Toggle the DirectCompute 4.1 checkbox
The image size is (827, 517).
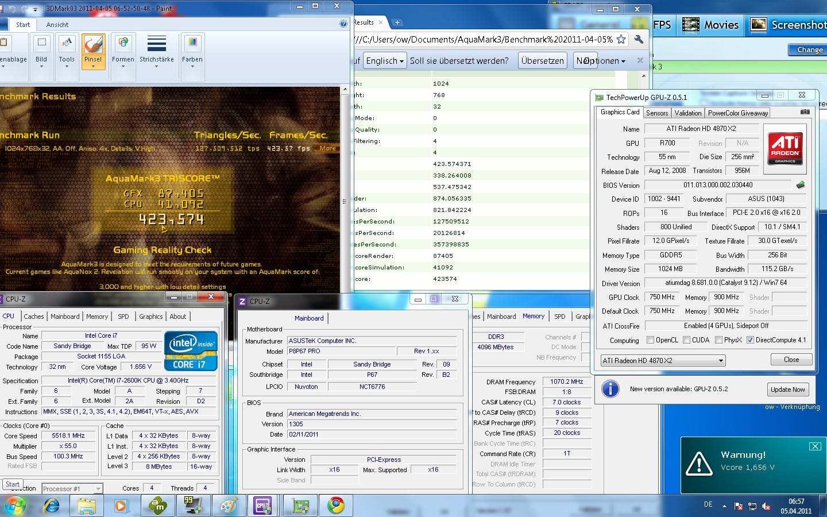(749, 340)
